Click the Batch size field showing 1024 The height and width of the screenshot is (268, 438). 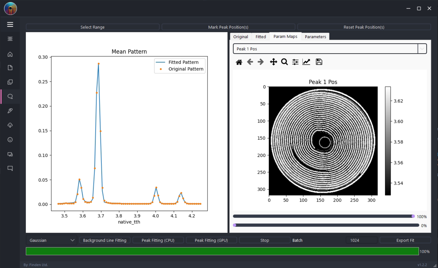(361, 240)
